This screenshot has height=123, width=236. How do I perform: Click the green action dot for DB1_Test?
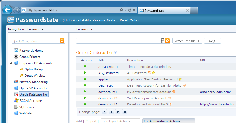click(x=85, y=85)
